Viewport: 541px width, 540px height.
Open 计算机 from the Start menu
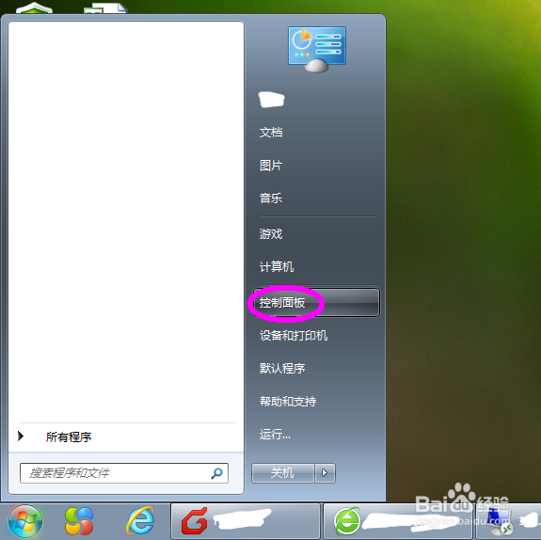pyautogui.click(x=277, y=267)
